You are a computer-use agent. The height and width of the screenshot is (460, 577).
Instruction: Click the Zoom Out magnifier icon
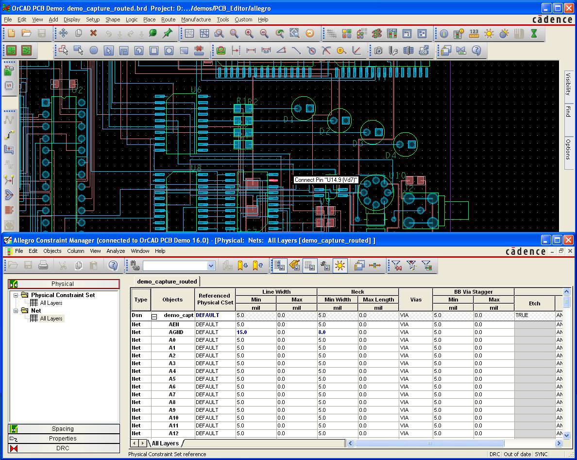(x=264, y=34)
